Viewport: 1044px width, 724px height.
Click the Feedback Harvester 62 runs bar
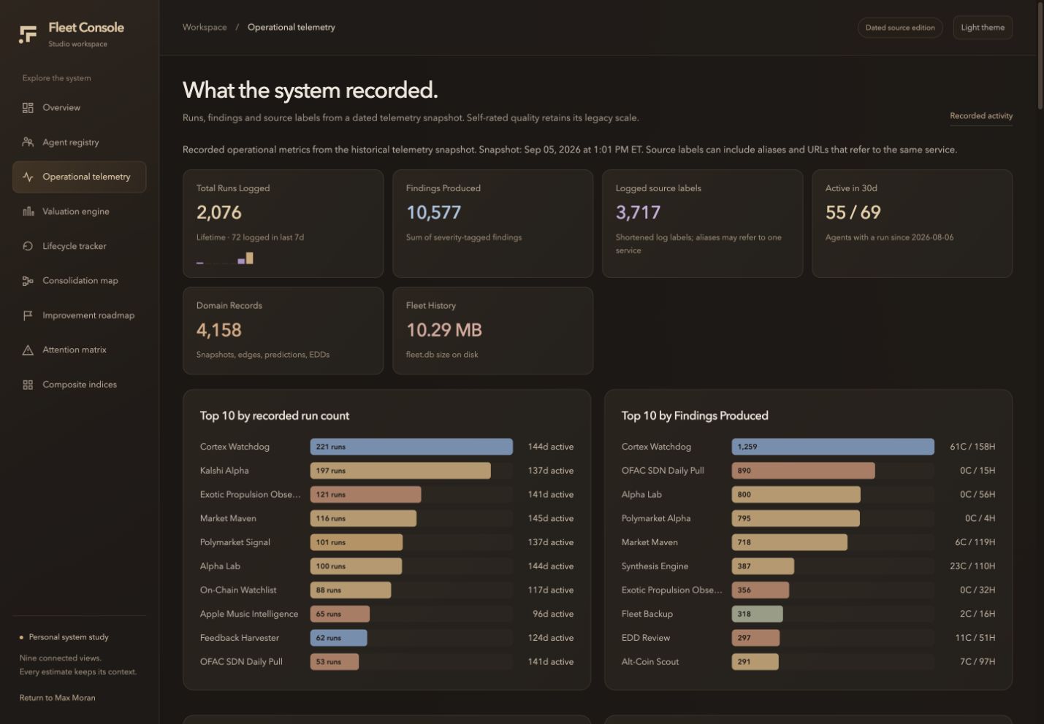click(338, 638)
